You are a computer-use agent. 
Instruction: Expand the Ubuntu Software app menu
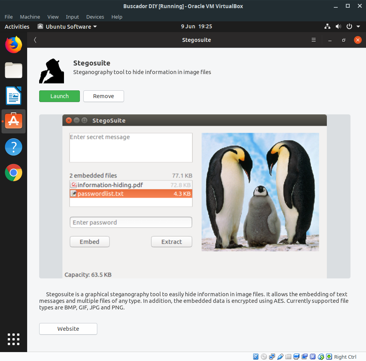point(67,27)
